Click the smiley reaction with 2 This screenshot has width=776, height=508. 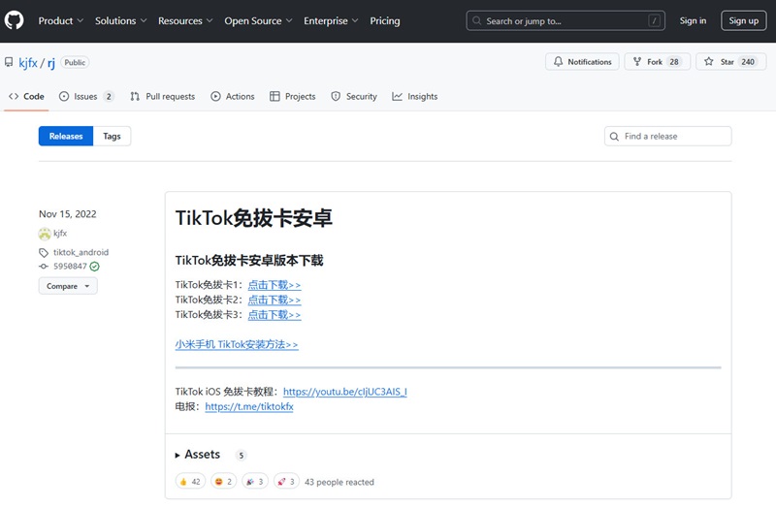pyautogui.click(x=224, y=481)
